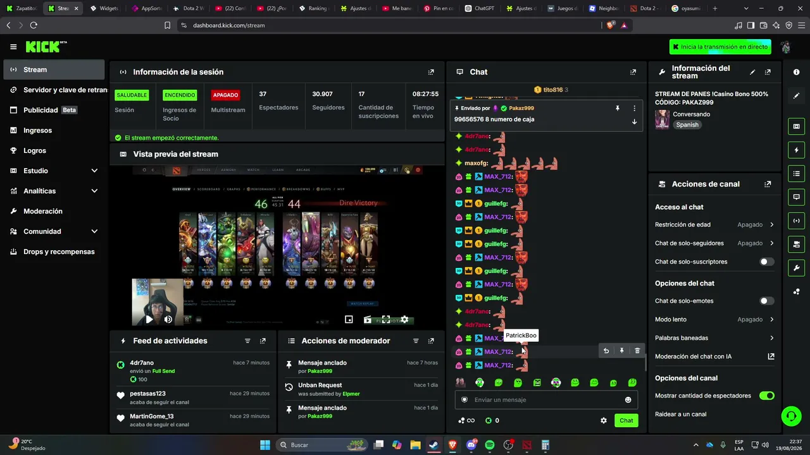
Task: Pin the hovered MAX_712 chat message
Action: click(621, 351)
